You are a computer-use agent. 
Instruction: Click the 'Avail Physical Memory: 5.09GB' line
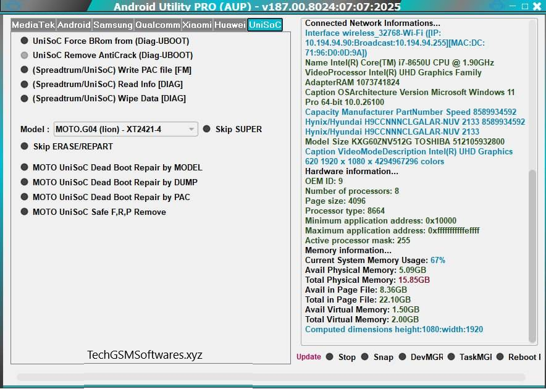pos(366,270)
